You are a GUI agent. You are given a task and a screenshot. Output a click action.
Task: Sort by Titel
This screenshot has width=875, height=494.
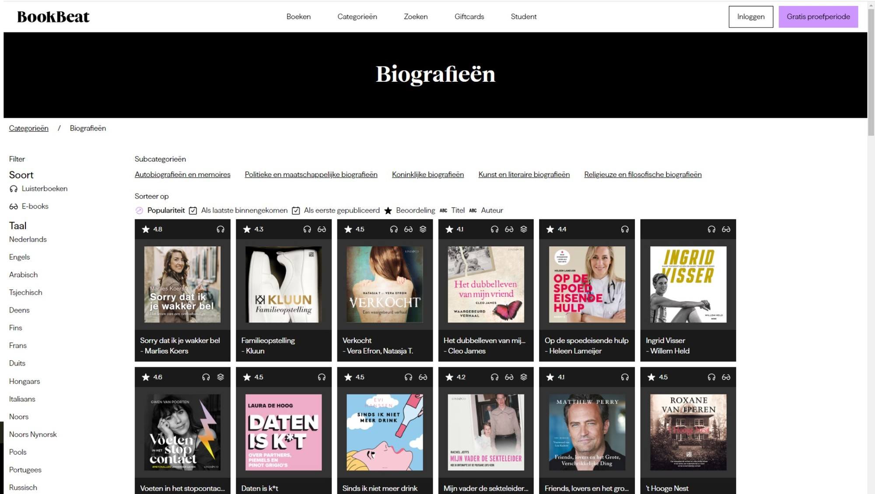coord(458,210)
